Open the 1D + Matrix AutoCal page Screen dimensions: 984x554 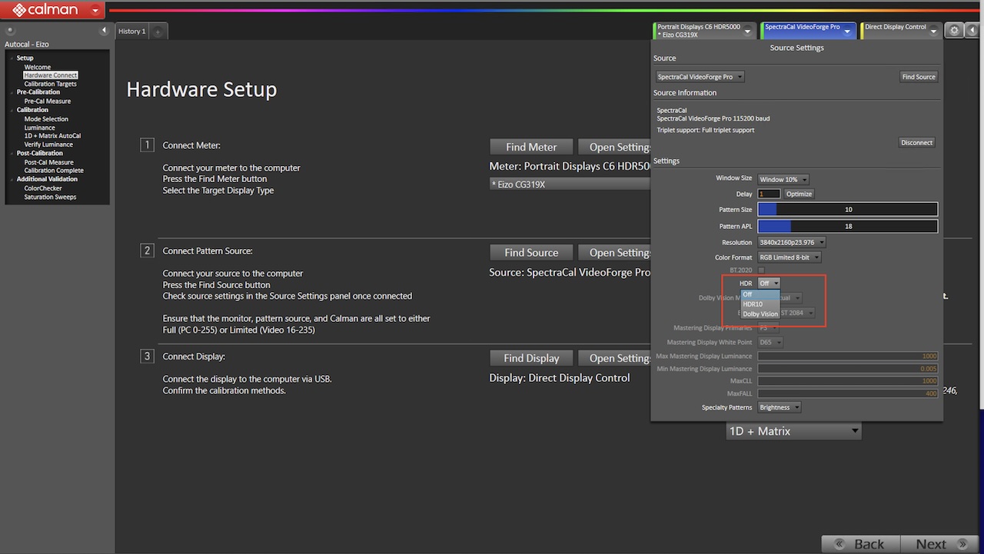[52, 136]
